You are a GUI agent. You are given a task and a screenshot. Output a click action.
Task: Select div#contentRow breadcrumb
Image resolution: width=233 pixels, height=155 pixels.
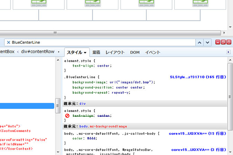click(x=38, y=52)
